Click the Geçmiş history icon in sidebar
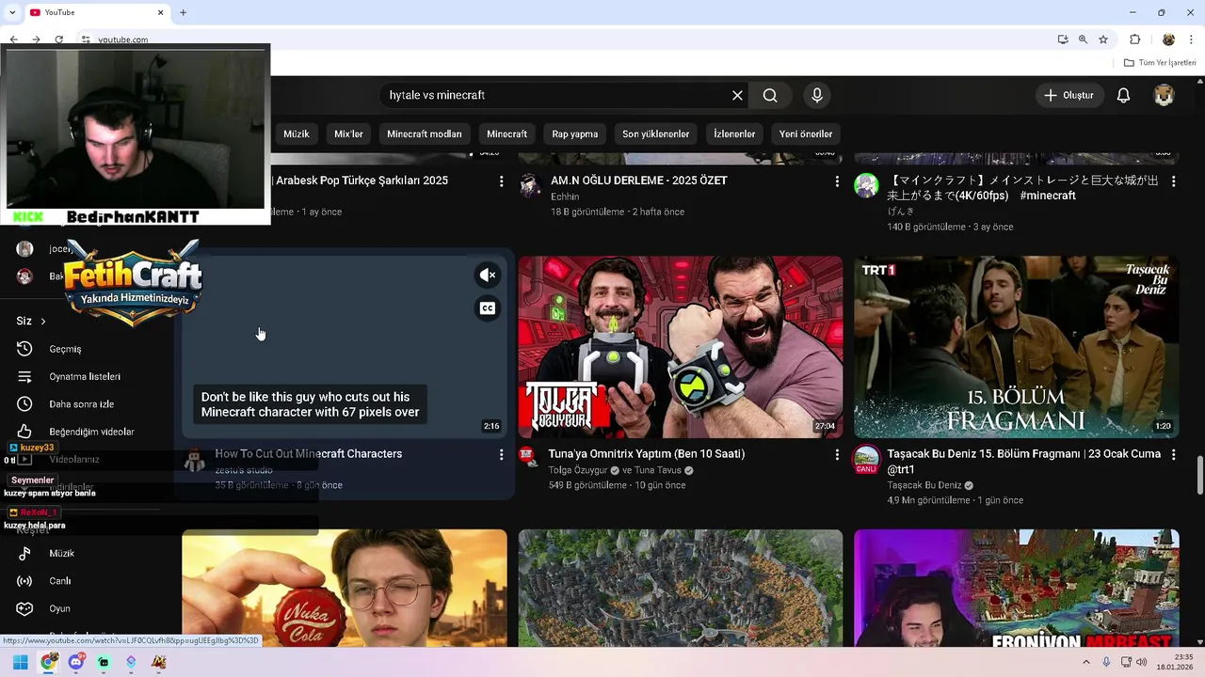 [24, 349]
